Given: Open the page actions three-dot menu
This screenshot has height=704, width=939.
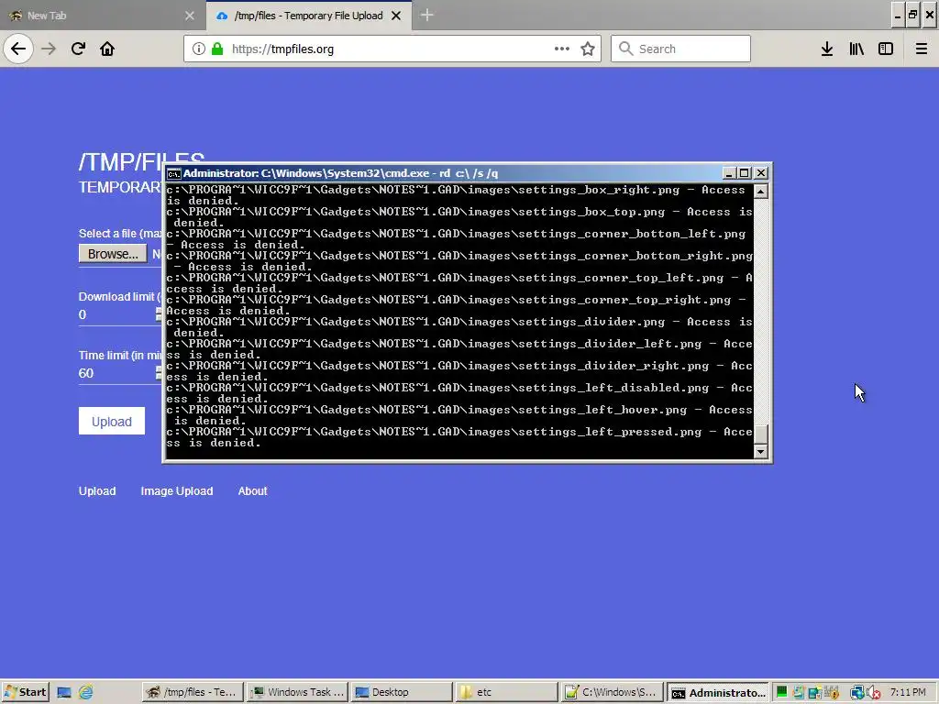Looking at the screenshot, I should coord(562,49).
